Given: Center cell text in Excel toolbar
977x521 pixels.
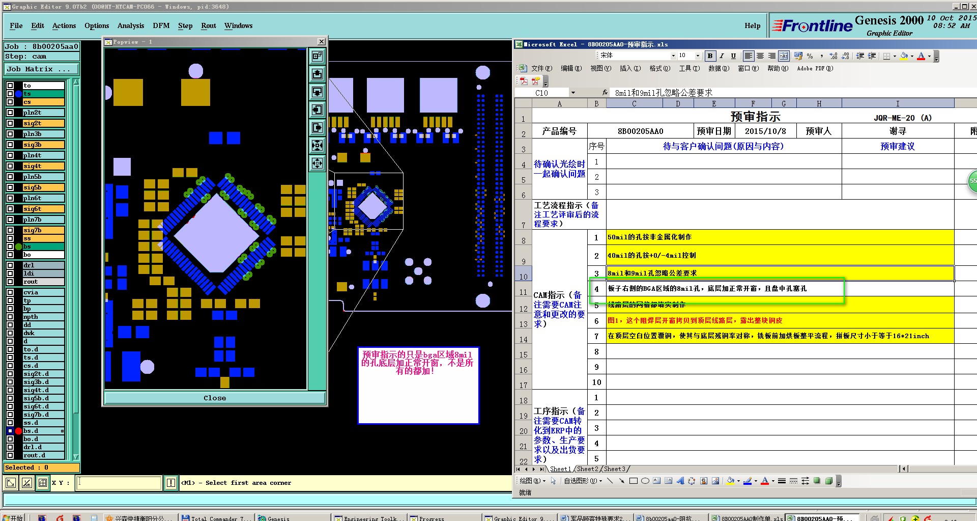Looking at the screenshot, I should (760, 56).
